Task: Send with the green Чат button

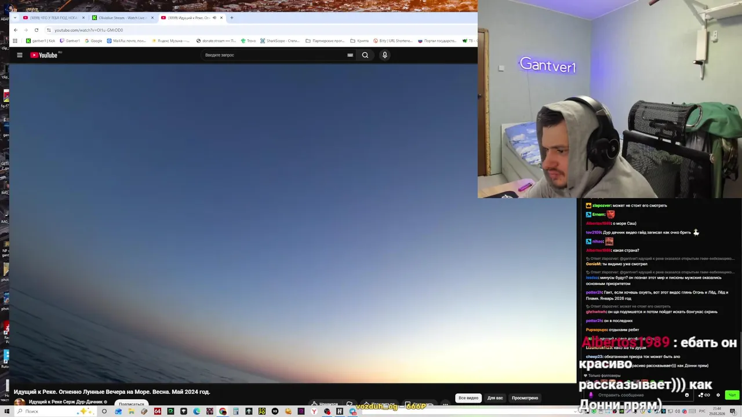Action: tap(732, 395)
